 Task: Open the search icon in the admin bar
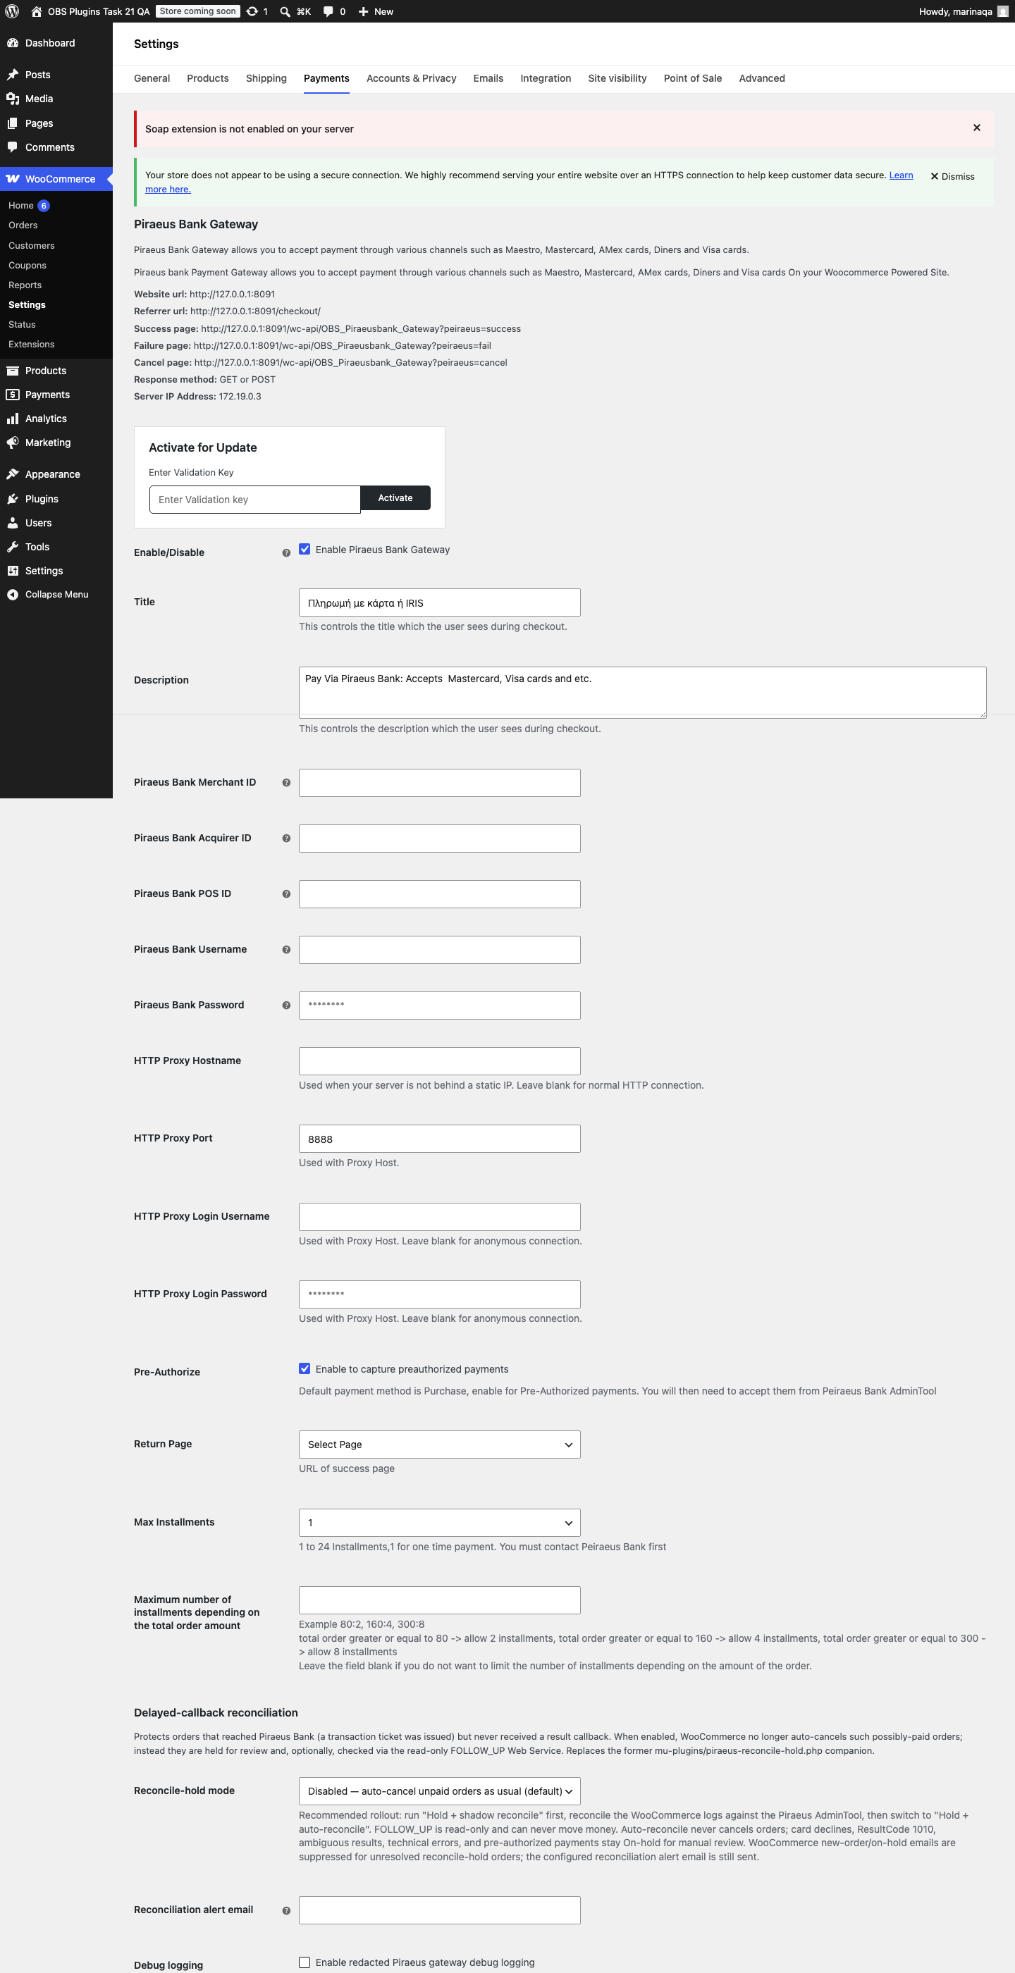click(x=285, y=11)
